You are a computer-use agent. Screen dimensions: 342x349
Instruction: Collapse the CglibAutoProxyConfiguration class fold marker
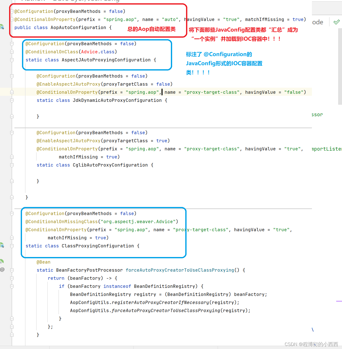tap(12, 165)
